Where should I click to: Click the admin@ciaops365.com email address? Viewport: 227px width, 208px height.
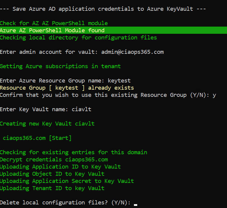click(132, 52)
